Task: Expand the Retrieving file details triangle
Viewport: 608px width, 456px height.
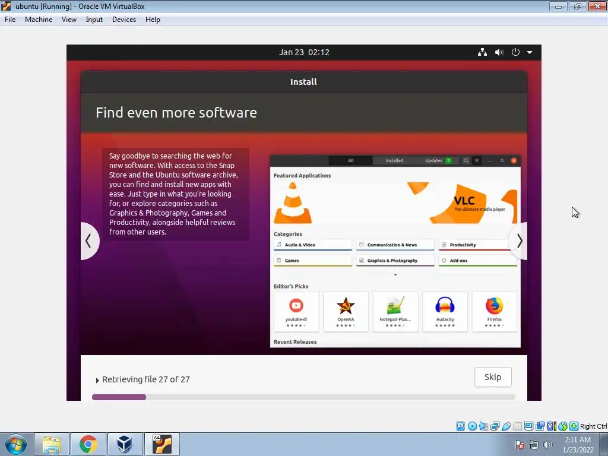Action: coord(97,381)
